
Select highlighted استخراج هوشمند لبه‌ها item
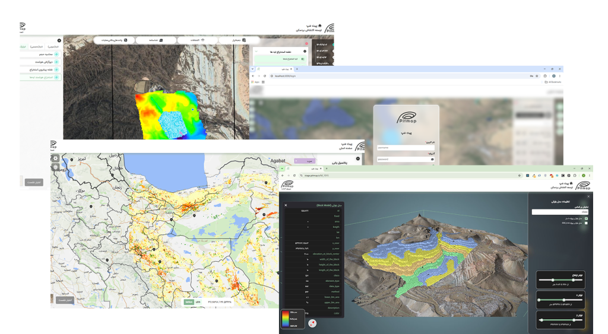coord(41,78)
